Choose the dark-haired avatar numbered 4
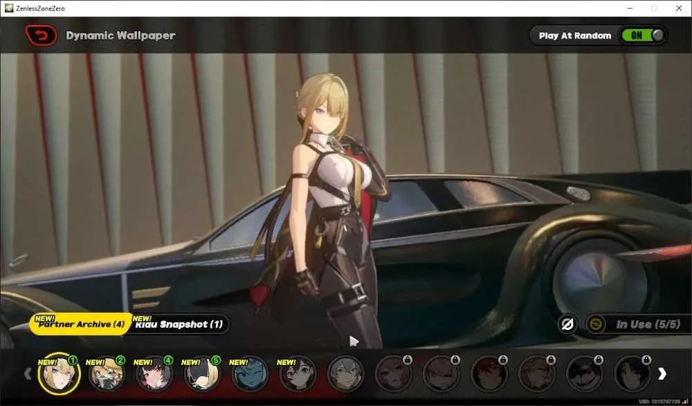The height and width of the screenshot is (406, 692). tap(154, 373)
